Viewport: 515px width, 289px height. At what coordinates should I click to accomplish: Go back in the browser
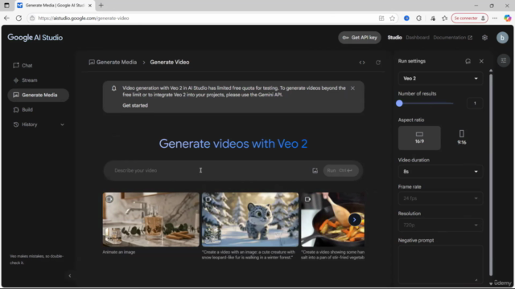point(6,18)
